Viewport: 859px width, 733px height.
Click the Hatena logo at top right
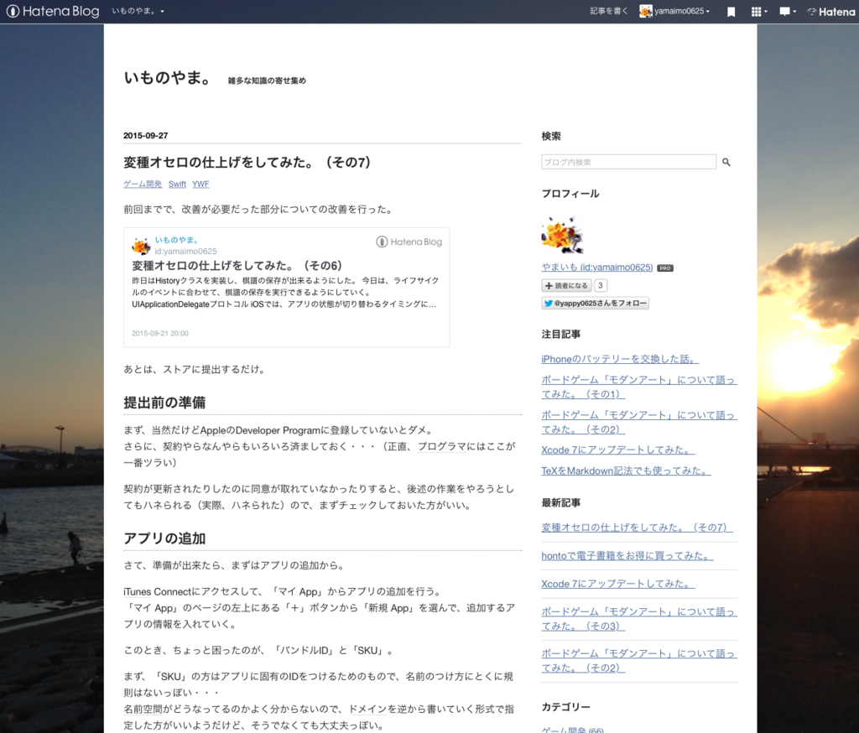[830, 12]
